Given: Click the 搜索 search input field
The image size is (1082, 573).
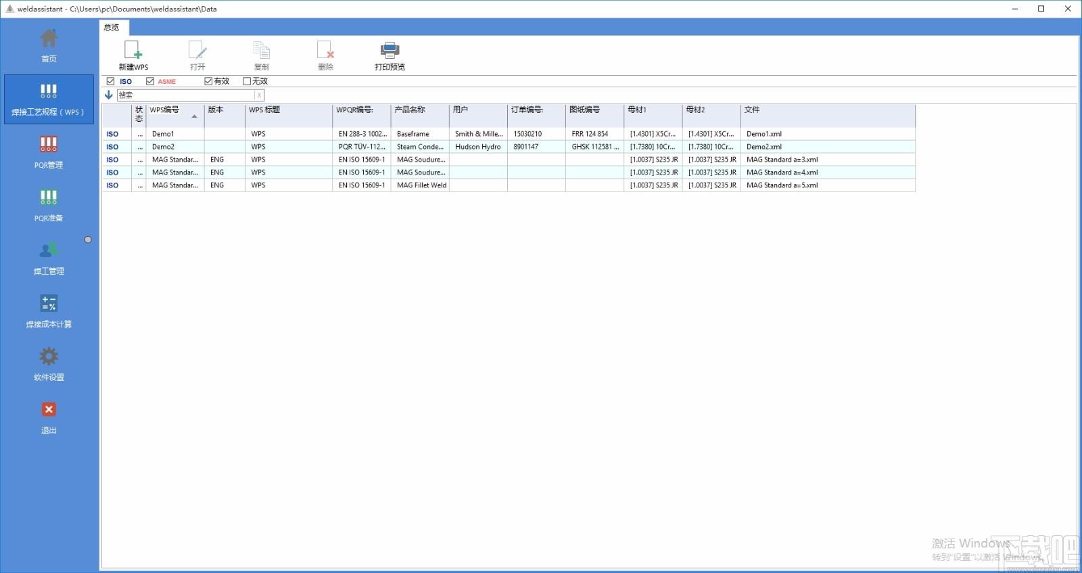Looking at the screenshot, I should tap(187, 95).
